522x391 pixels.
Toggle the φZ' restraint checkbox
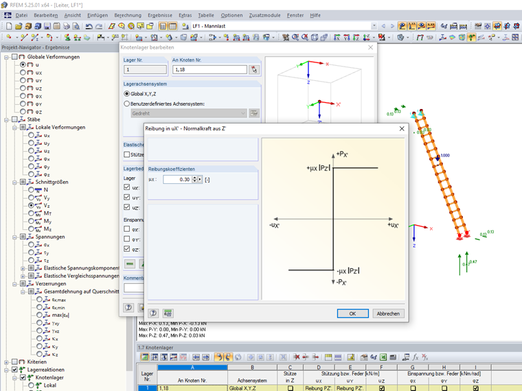pos(126,249)
